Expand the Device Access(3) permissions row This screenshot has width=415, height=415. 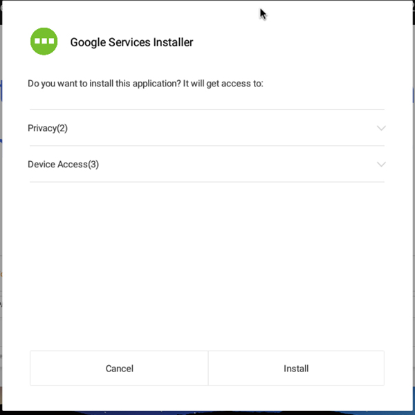pos(207,164)
